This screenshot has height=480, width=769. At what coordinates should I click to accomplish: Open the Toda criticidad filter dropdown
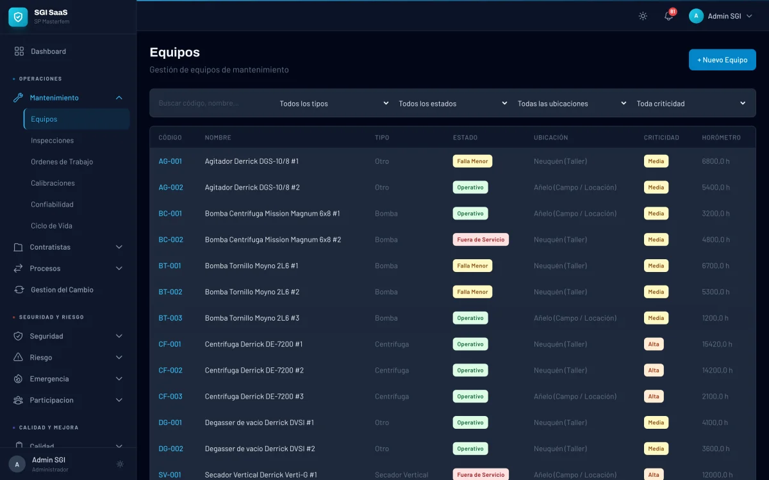pos(690,103)
